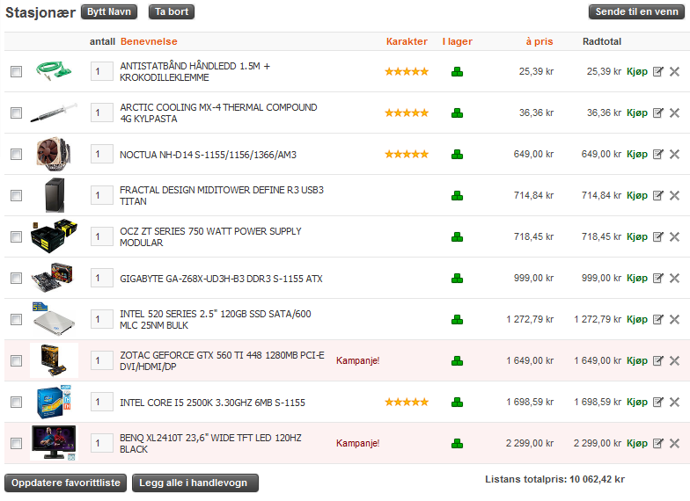Tick checkbox for OCZ ZT Series row
Screen dimensions: 690x501
(x=16, y=237)
